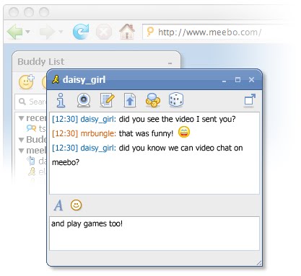
Task: Click the AIM running man icon
Action: [56, 79]
